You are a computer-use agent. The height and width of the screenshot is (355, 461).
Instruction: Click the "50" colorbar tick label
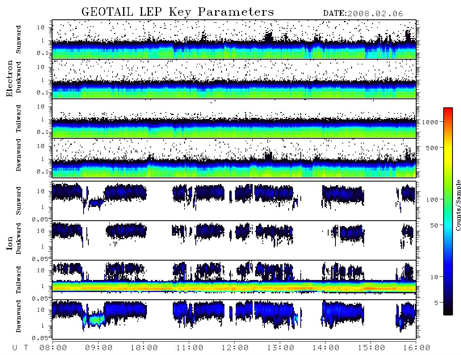pyautogui.click(x=434, y=226)
